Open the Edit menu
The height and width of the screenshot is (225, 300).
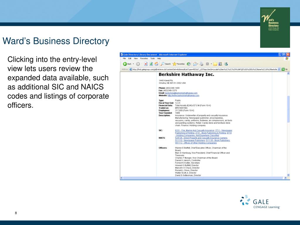click(130, 59)
